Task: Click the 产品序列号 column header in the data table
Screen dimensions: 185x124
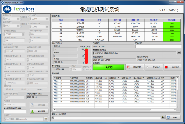Action: [x=77, y=78]
